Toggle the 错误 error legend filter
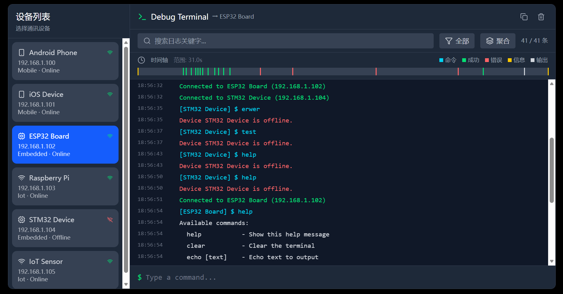 click(494, 60)
